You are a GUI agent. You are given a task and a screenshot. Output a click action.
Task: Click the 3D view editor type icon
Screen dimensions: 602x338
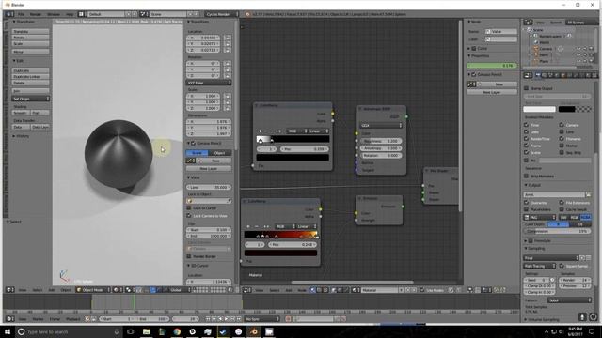[x=10, y=290]
